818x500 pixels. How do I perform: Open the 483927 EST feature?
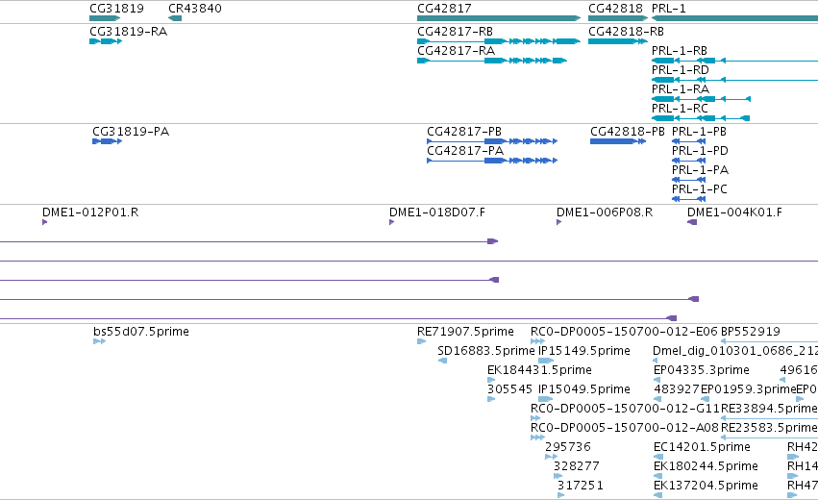(657, 399)
